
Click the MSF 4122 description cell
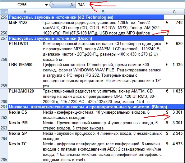103,28
